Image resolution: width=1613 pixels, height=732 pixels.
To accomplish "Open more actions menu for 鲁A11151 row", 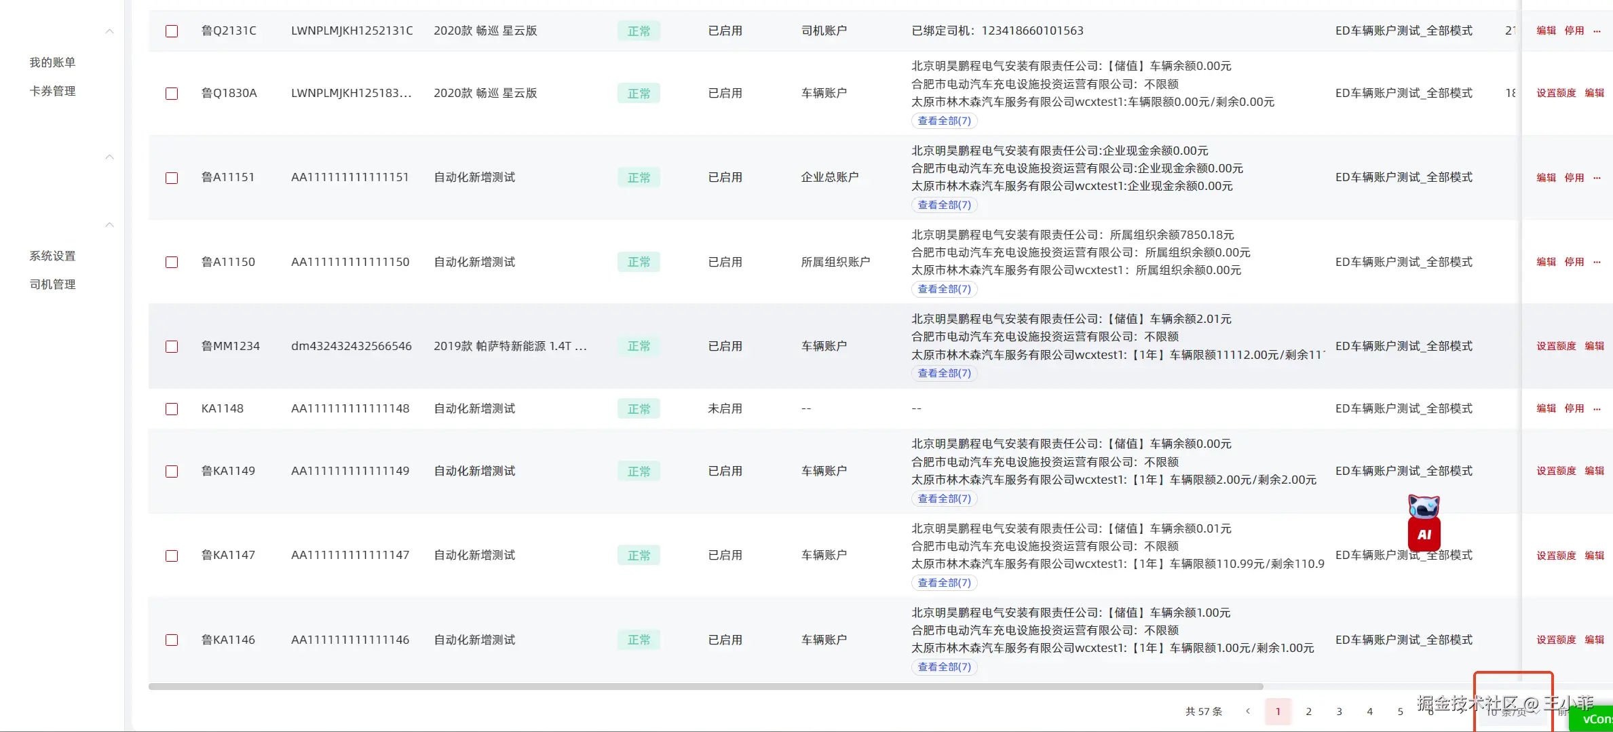I will pos(1597,177).
